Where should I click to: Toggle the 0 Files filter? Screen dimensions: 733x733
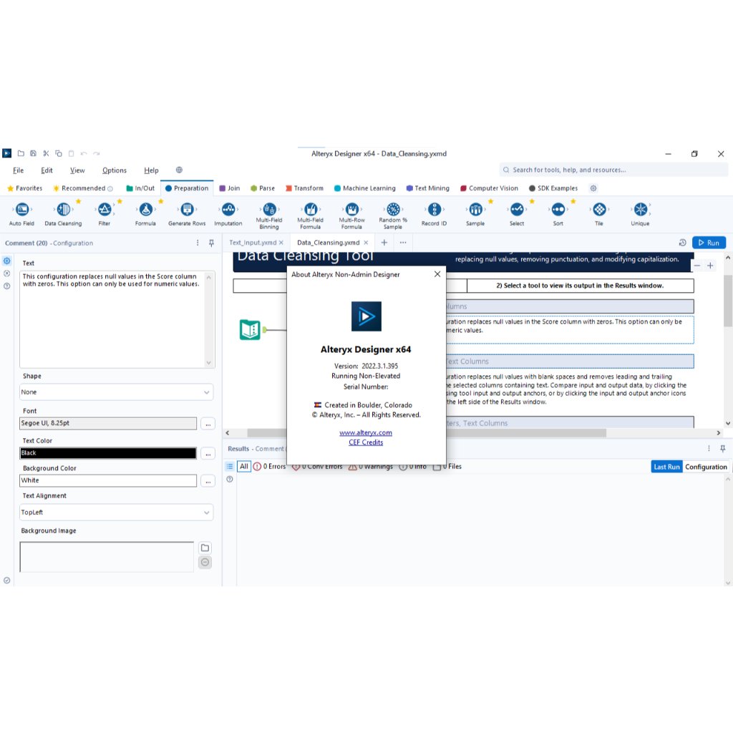[x=447, y=467]
